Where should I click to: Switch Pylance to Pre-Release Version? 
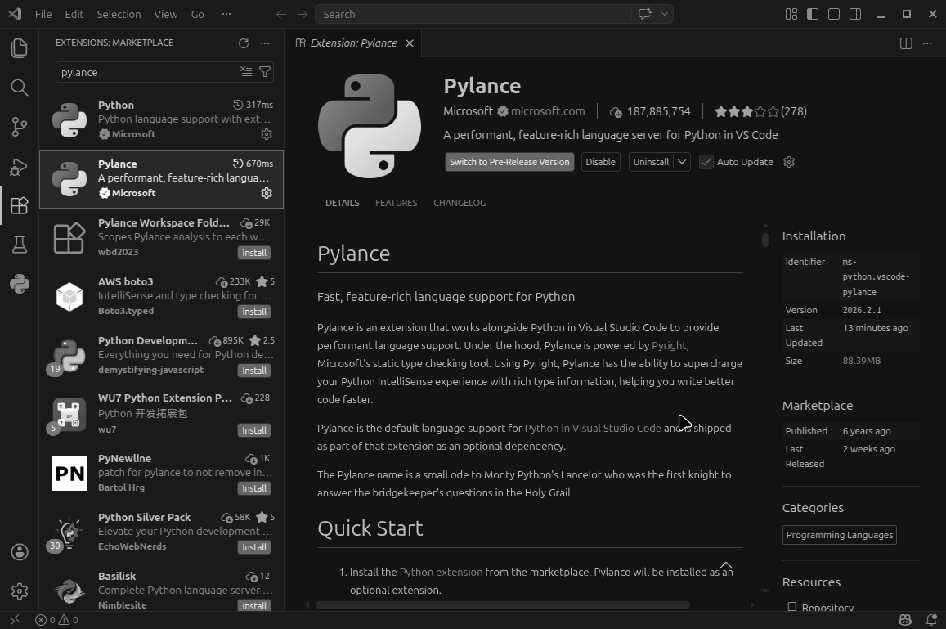(510, 162)
